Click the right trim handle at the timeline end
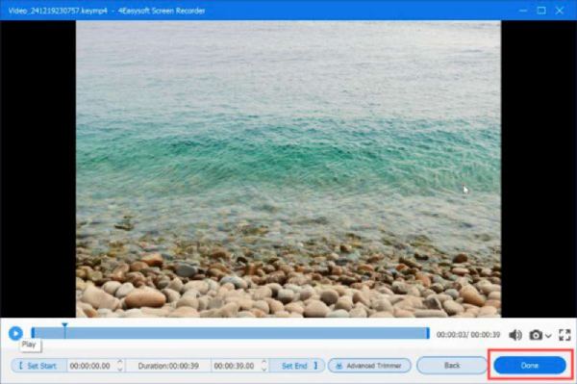This screenshot has width=577, height=384. [x=428, y=333]
